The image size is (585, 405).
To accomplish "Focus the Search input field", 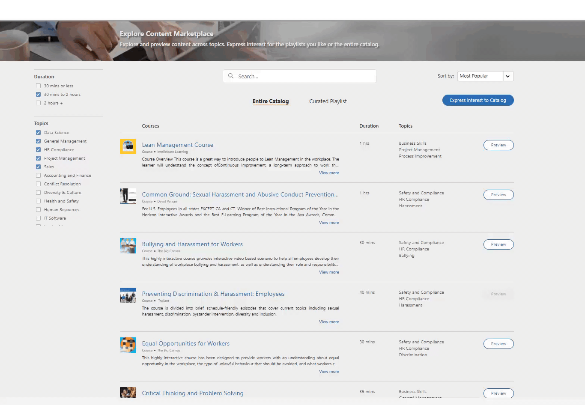I will pos(300,76).
